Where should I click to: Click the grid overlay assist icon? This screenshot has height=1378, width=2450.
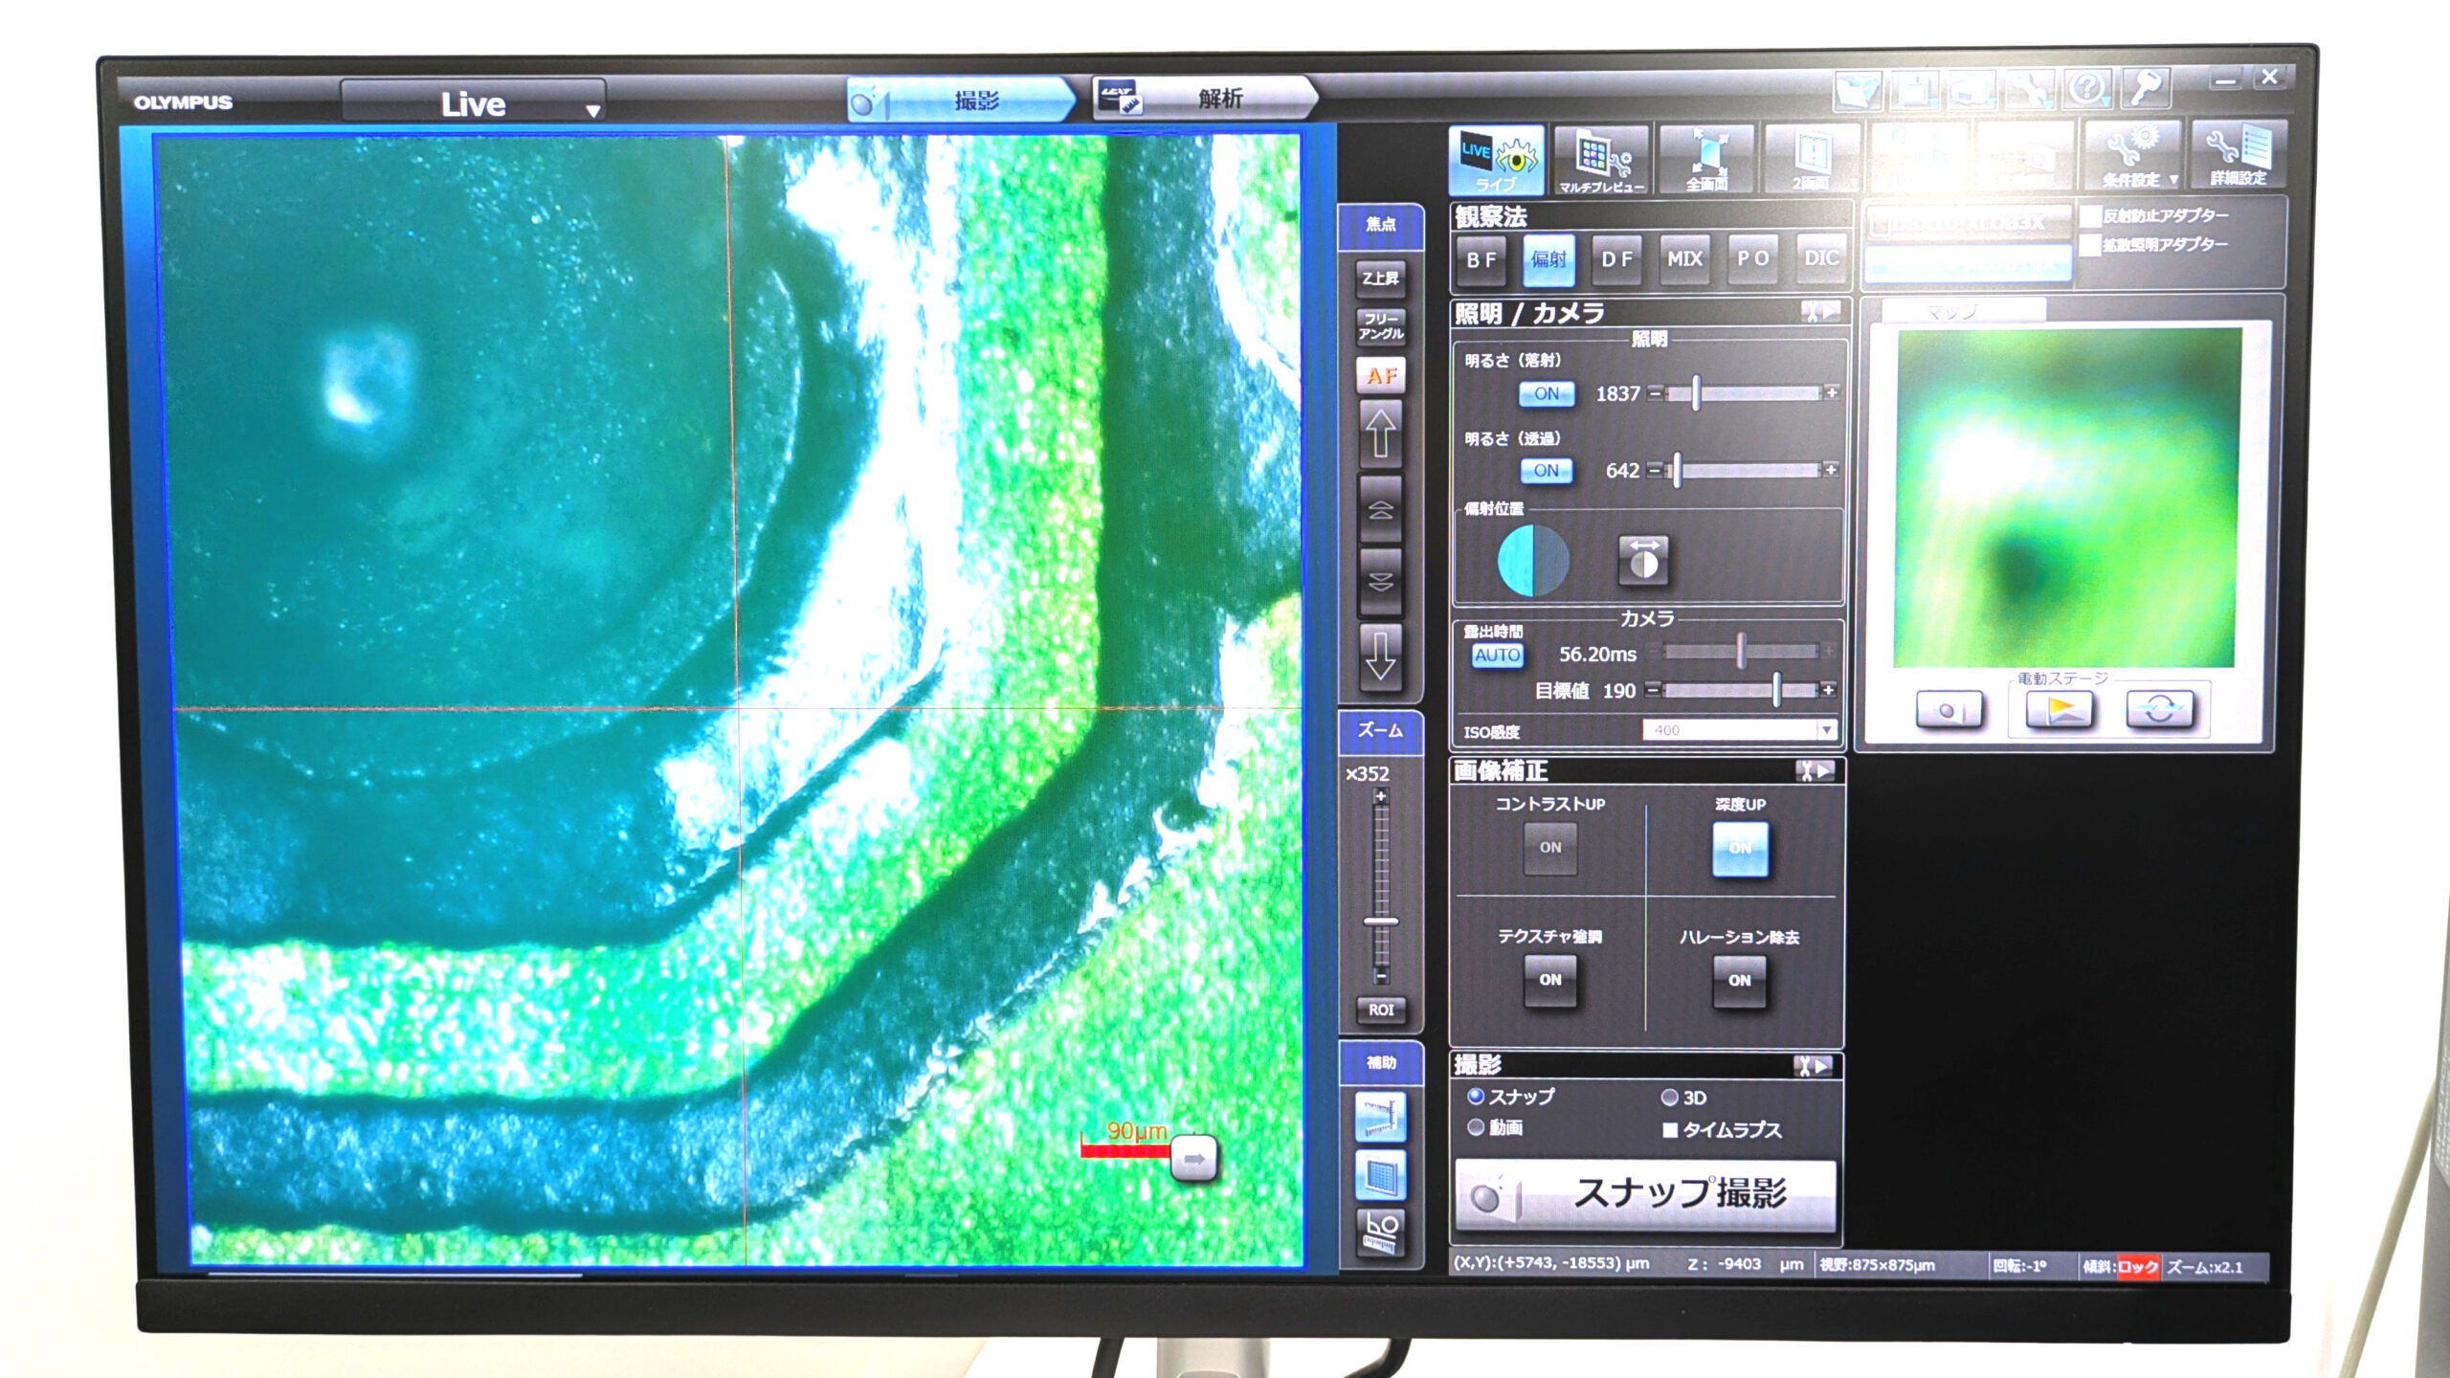click(1380, 1174)
